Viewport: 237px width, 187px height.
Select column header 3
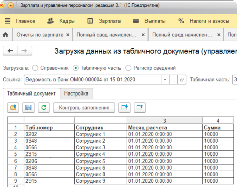pyautogui.click(x=165, y=121)
